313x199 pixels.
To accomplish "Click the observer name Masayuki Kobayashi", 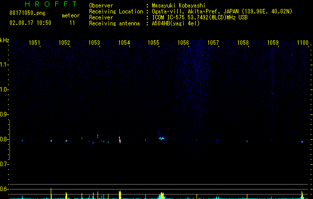I will click(179, 5).
